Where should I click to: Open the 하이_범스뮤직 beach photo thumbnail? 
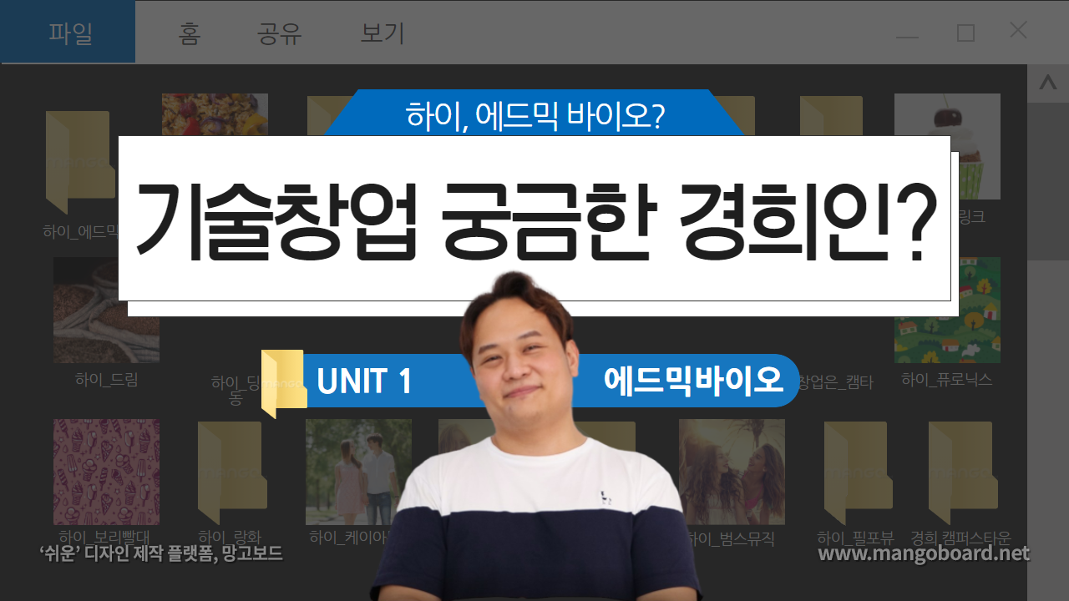(x=732, y=472)
